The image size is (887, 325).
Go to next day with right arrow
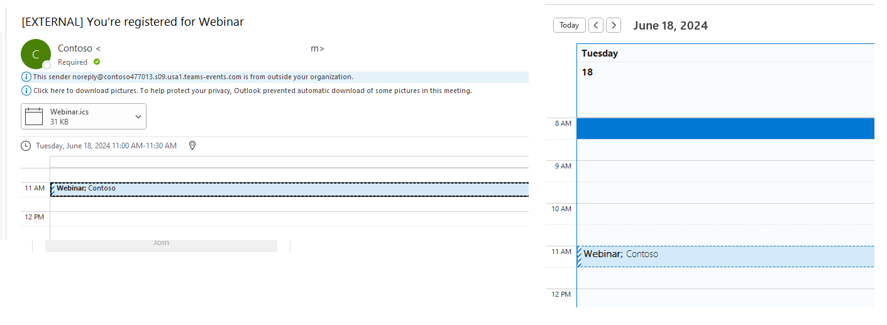click(x=614, y=25)
